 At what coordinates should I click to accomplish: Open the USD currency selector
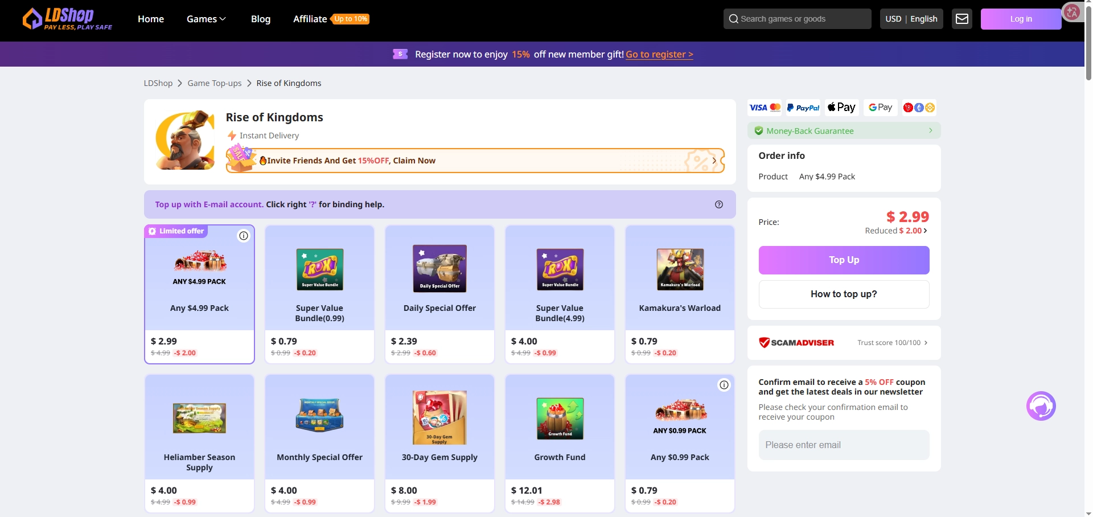893,19
